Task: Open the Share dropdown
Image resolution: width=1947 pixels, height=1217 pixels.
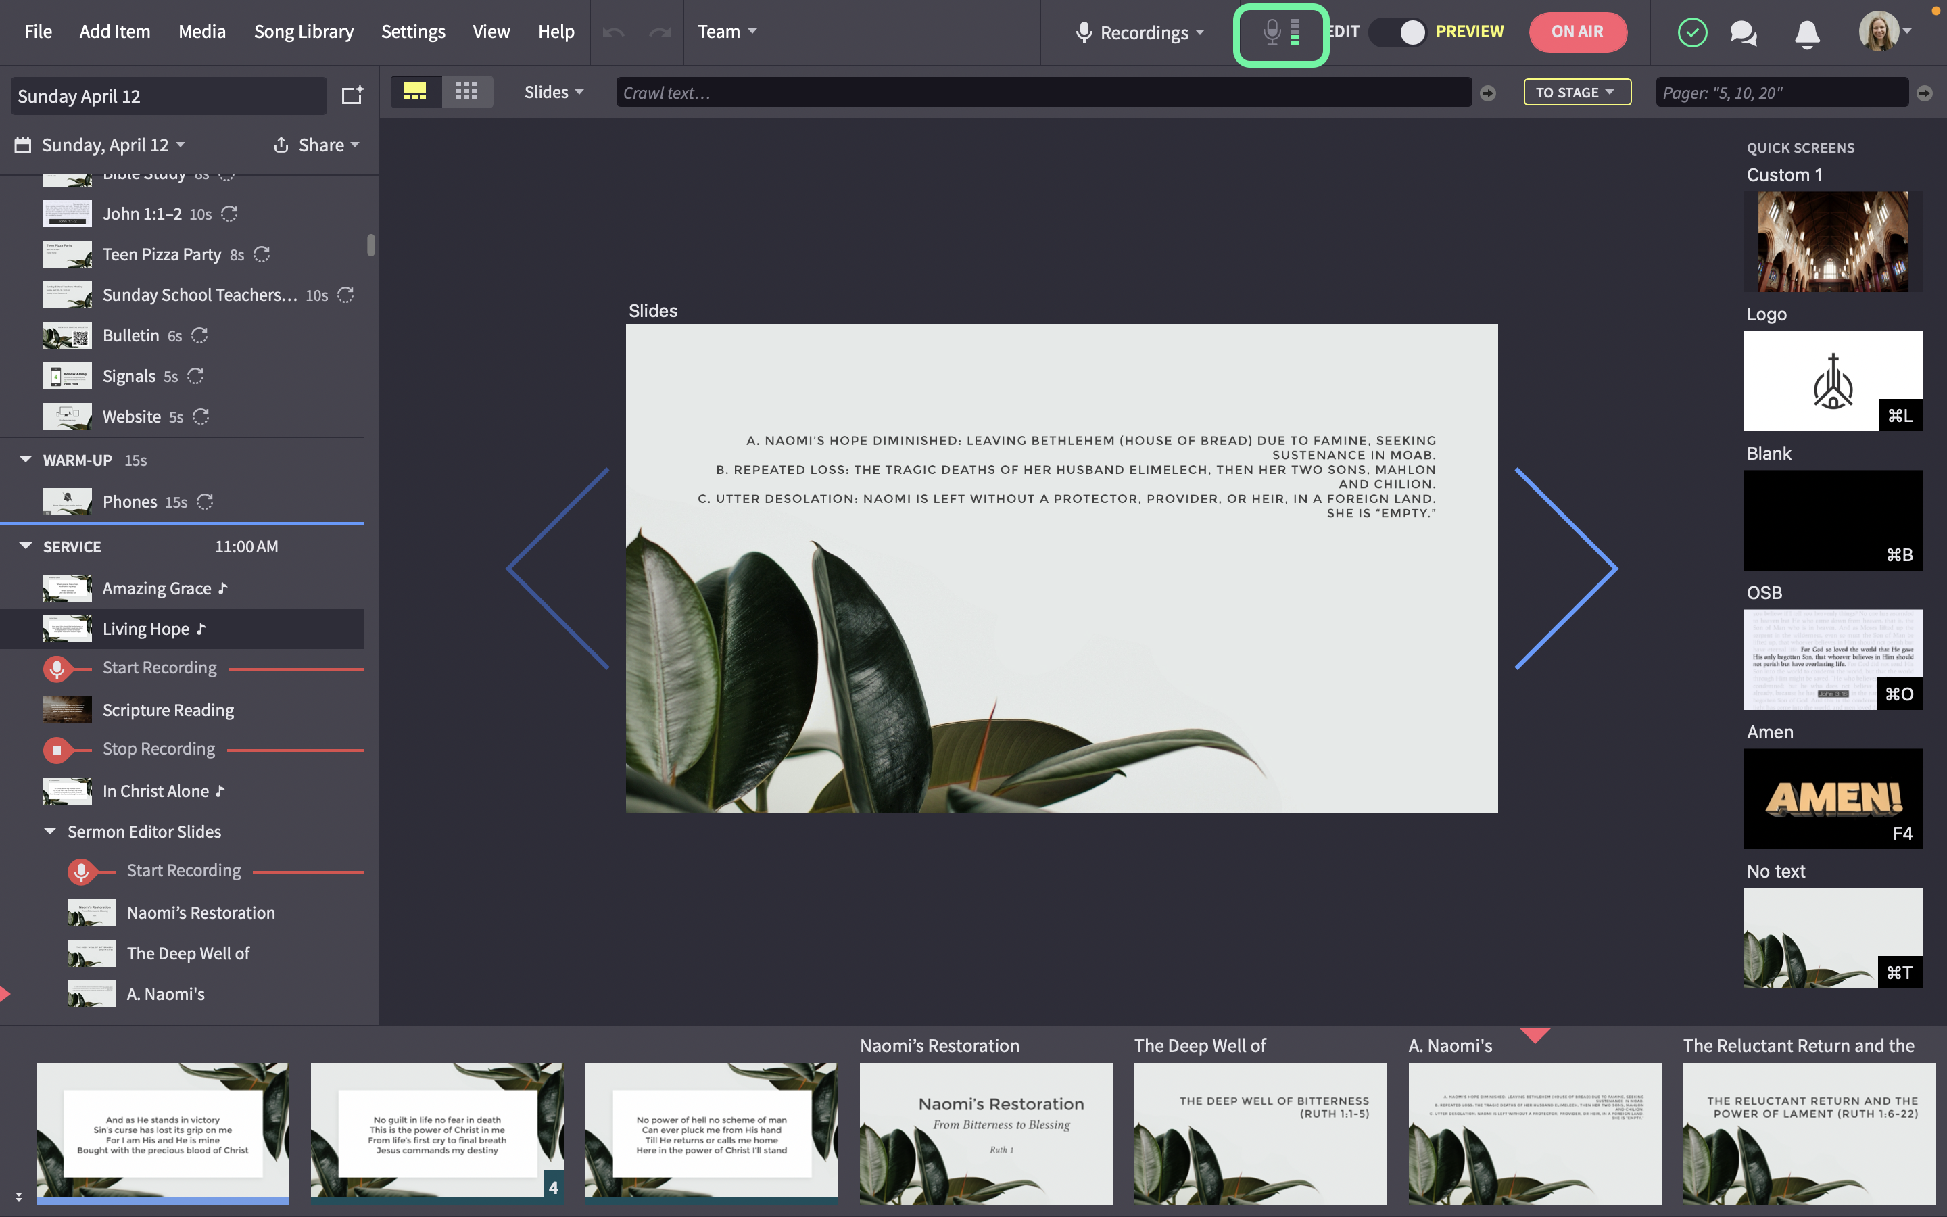Action: click(316, 145)
